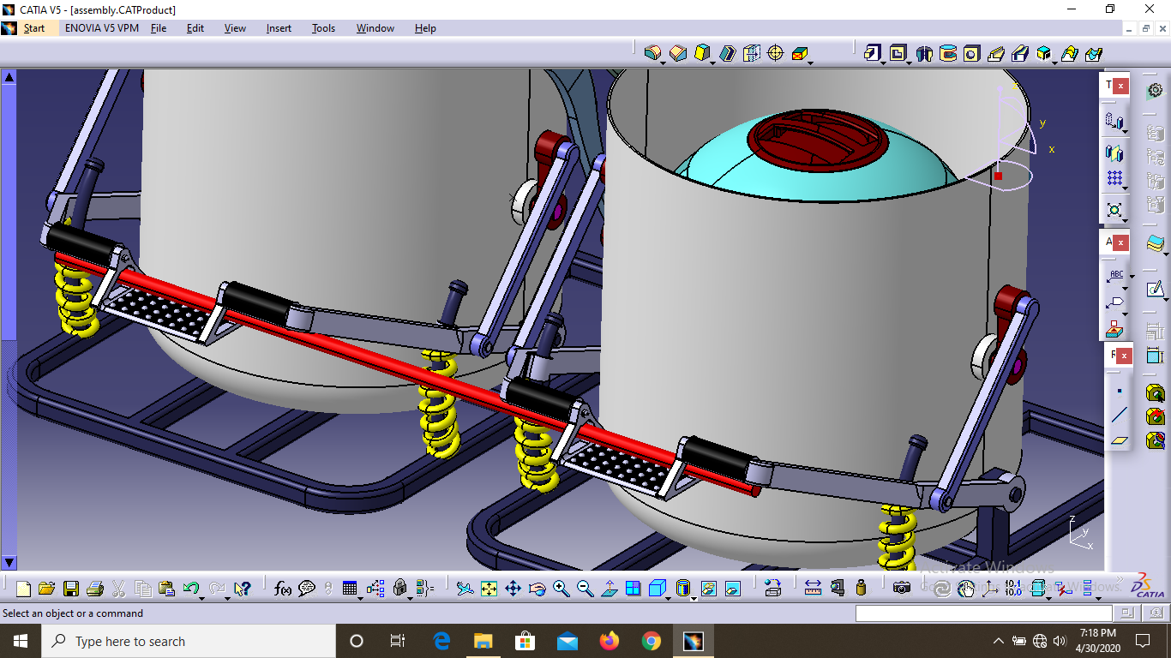Viewport: 1171px width, 658px height.
Task: Activate the Pan view tool
Action: [513, 589]
